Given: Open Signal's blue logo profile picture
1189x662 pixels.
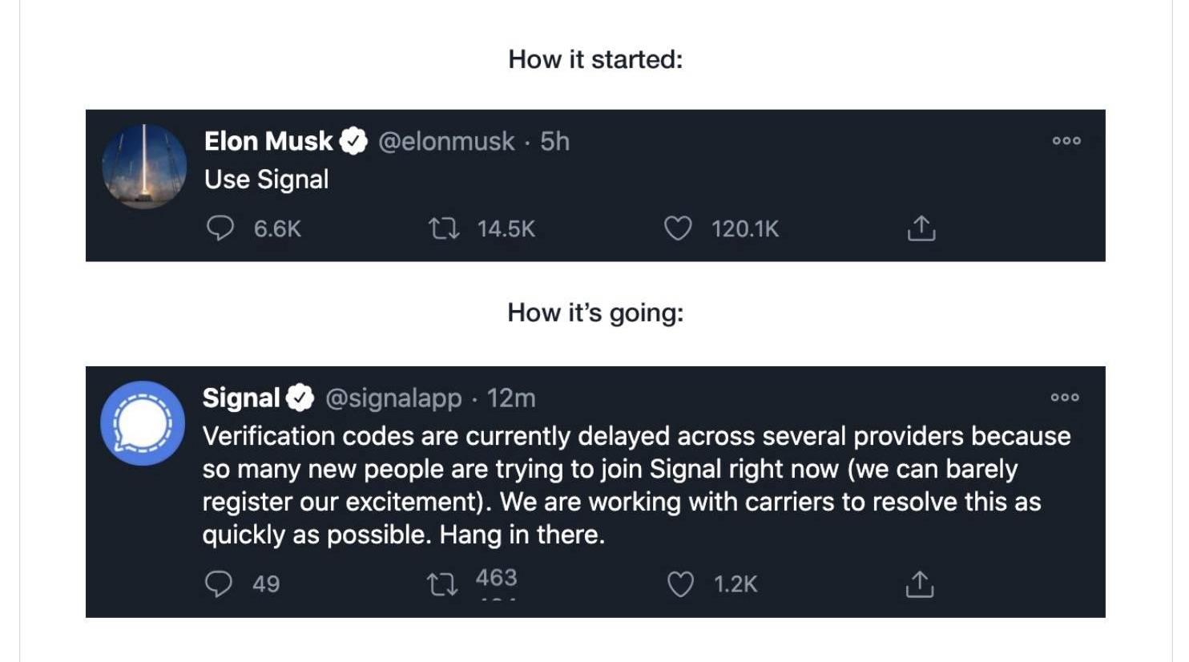Looking at the screenshot, I should pos(143,423).
